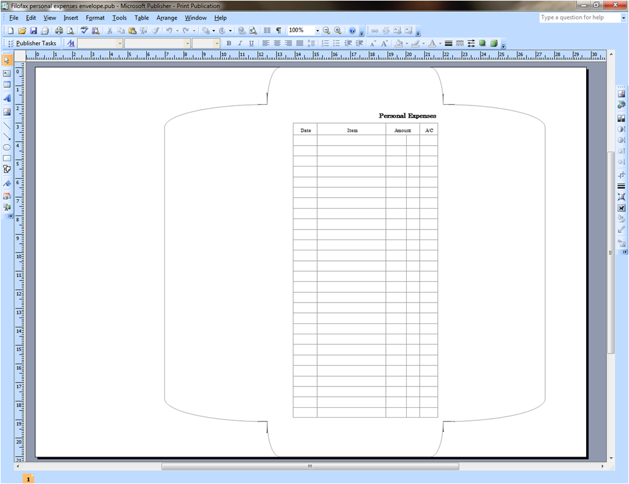Open the AutoShapes tool
This screenshot has height=484, width=629.
point(6,169)
